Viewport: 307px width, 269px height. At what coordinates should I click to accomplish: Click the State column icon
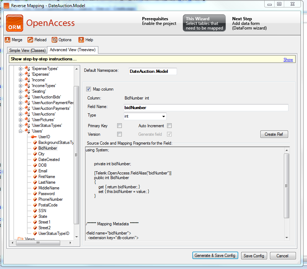35,216
